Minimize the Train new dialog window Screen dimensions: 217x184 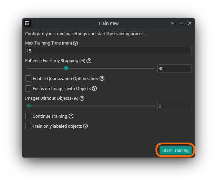[173, 23]
